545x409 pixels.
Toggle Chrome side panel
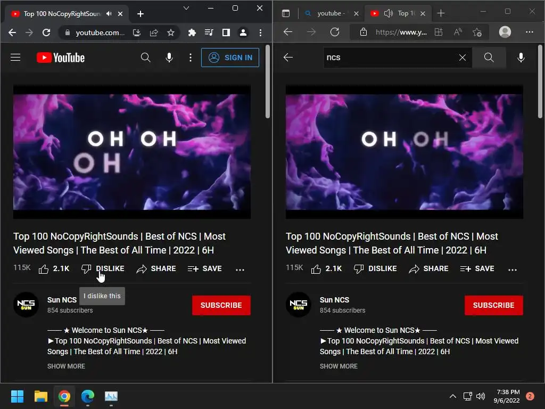coord(226,32)
